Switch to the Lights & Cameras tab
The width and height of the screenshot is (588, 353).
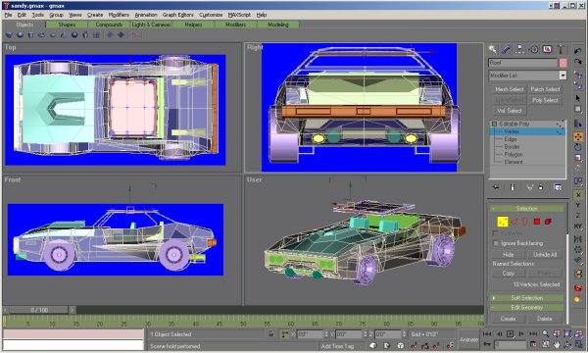click(x=151, y=25)
